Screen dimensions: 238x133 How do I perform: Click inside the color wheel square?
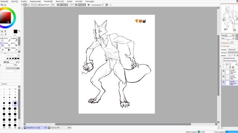pyautogui.click(x=6, y=18)
